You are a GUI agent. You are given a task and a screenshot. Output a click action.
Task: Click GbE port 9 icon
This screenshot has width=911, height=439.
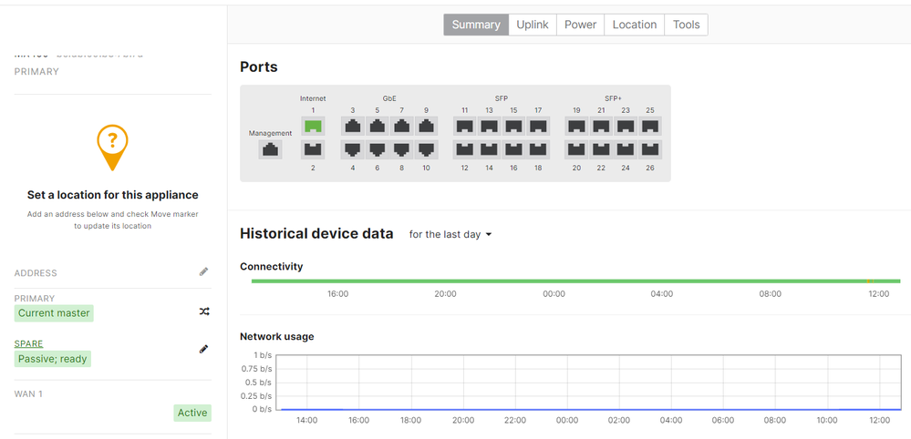pyautogui.click(x=426, y=126)
